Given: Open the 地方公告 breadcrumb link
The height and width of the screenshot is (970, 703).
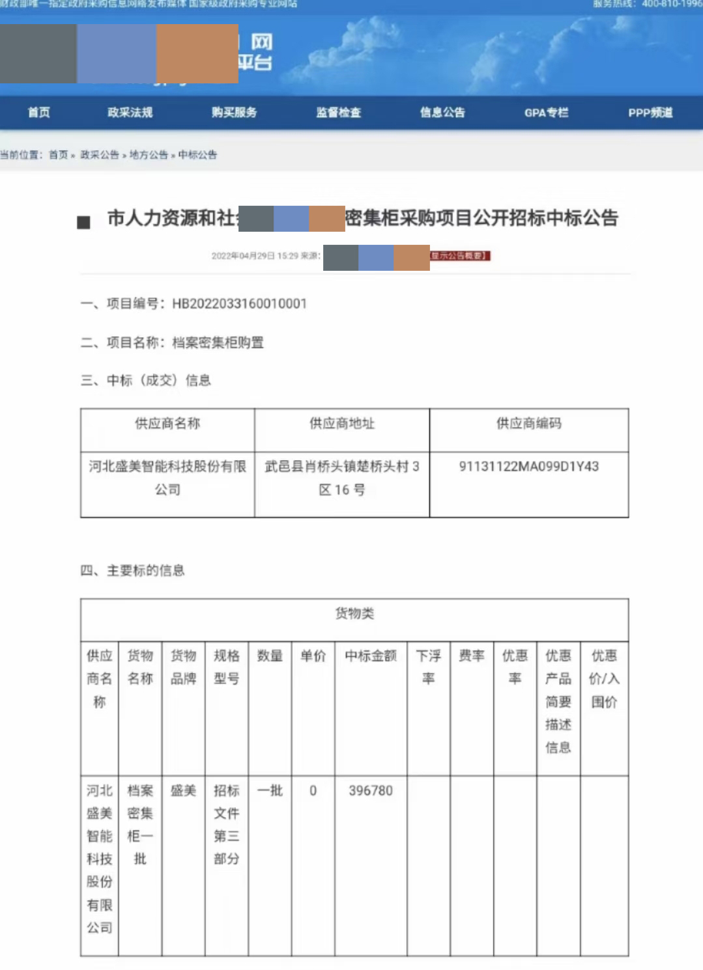Looking at the screenshot, I should pos(149,155).
